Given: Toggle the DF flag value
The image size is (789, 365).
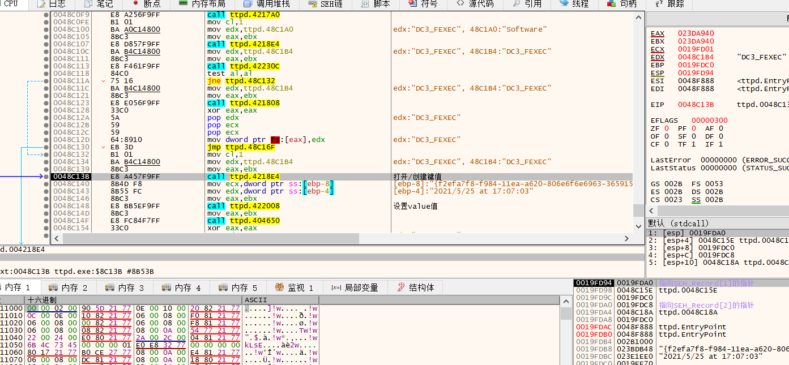Looking at the screenshot, I should (x=722, y=136).
